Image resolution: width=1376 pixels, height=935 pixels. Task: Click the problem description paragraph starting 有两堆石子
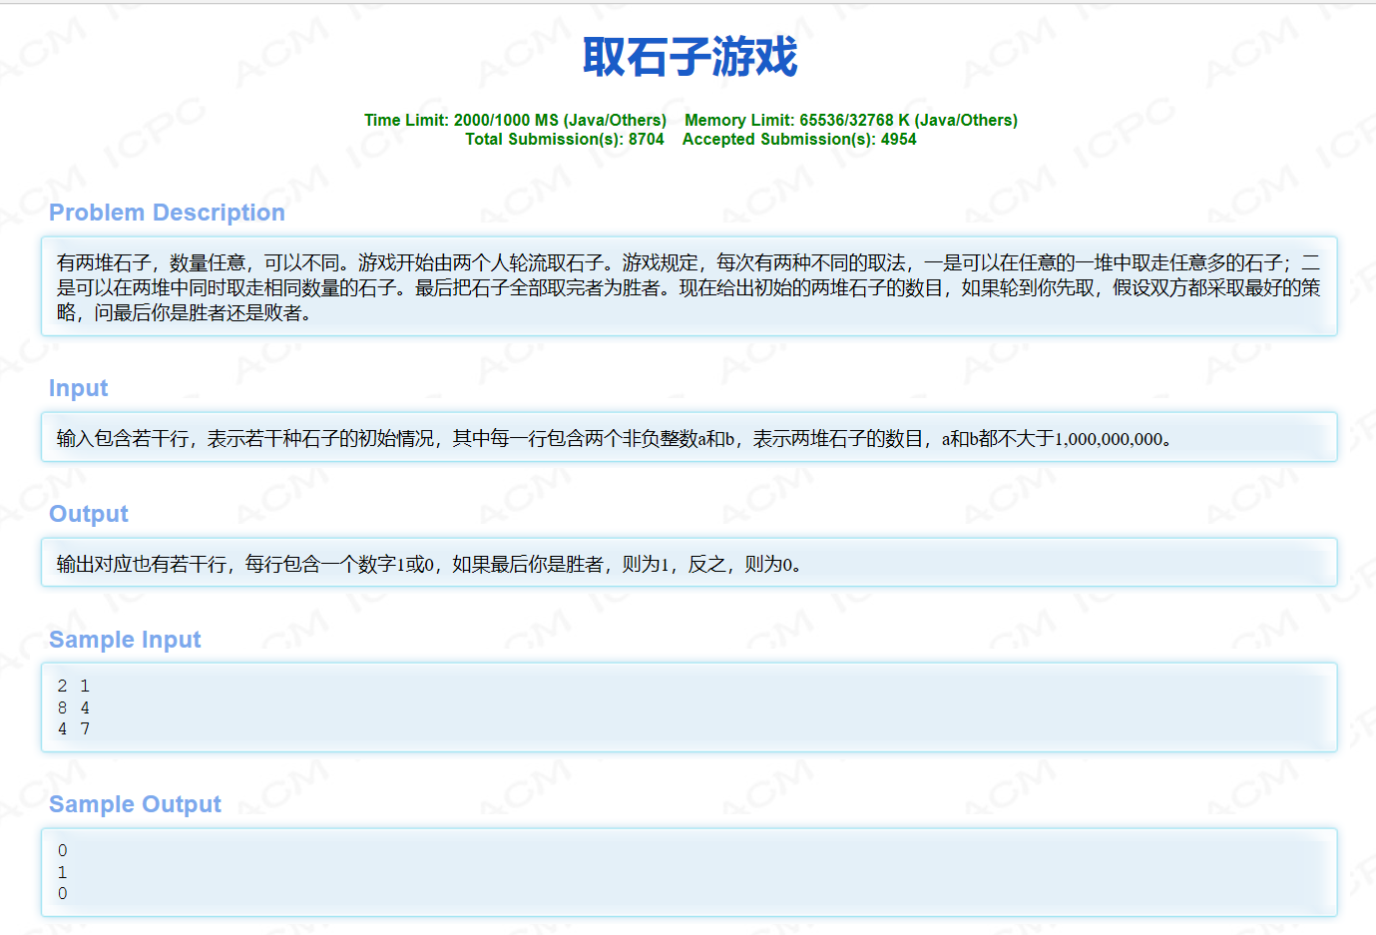688,287
